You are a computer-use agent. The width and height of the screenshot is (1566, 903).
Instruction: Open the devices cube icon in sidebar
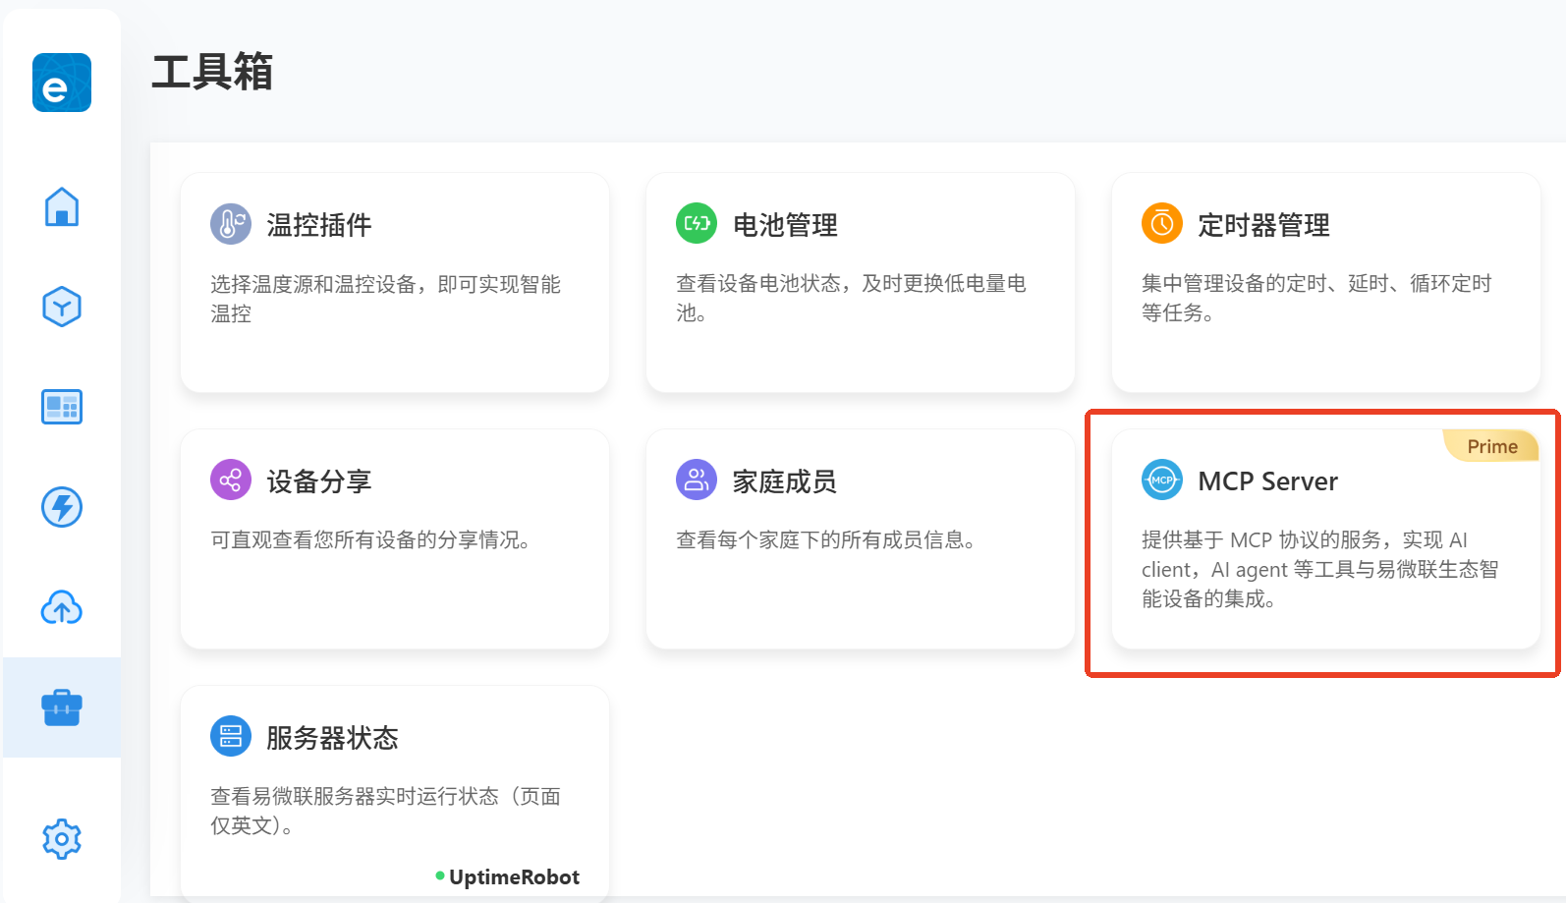(x=62, y=307)
